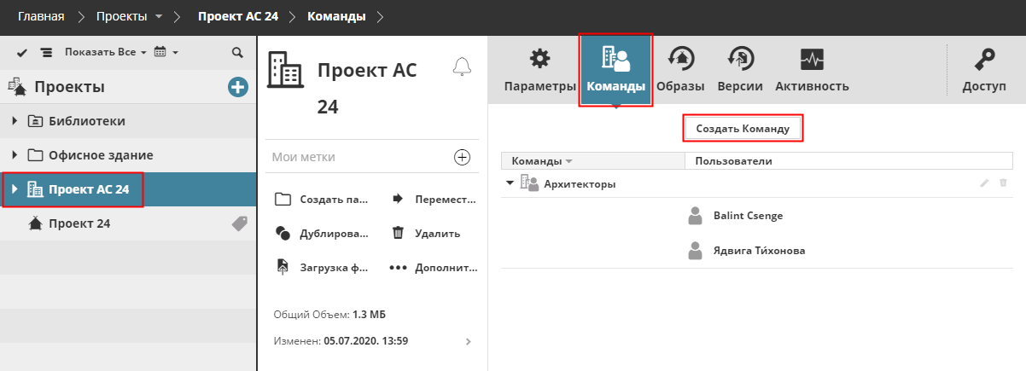
Task: Add a label with the plus circle
Action: click(x=462, y=157)
